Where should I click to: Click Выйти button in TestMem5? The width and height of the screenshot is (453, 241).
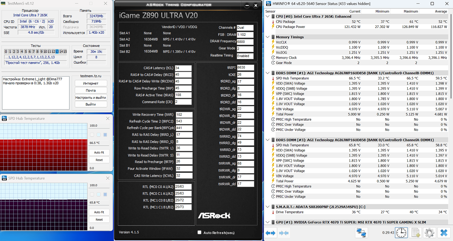(x=91, y=104)
